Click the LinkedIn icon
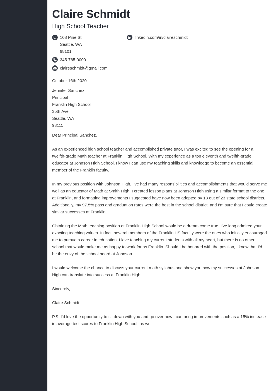The height and width of the screenshot is (391, 276). (130, 37)
